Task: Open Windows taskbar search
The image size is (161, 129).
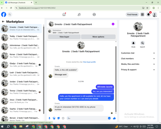Action: coord(8,127)
